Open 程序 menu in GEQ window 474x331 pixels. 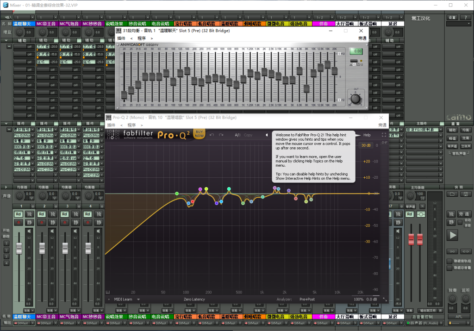coord(142,38)
